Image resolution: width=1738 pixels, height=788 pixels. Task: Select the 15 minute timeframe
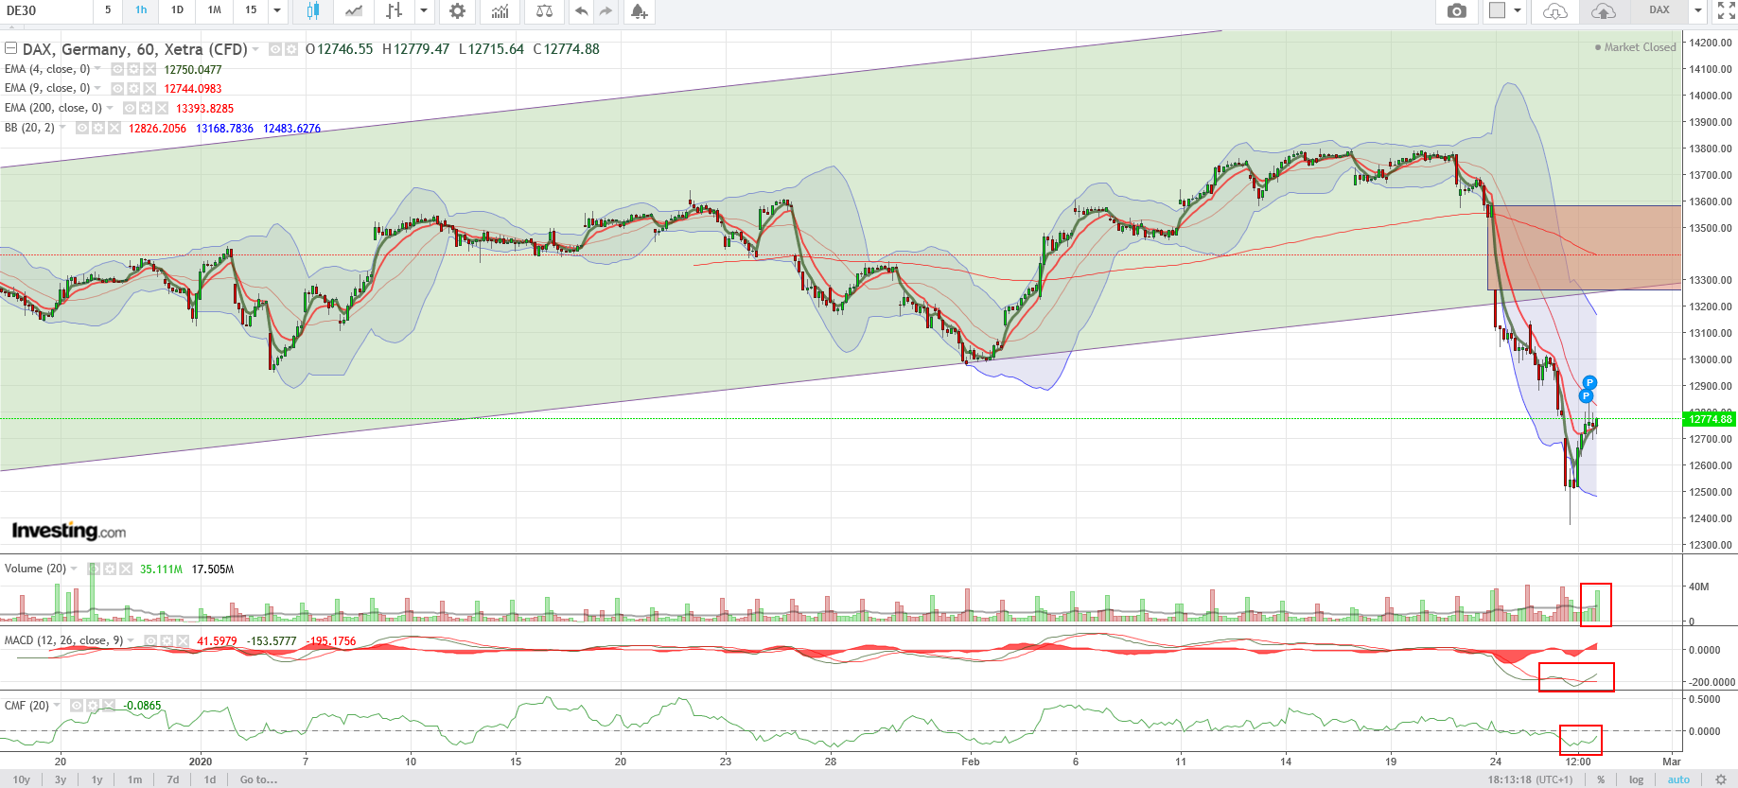pyautogui.click(x=251, y=10)
